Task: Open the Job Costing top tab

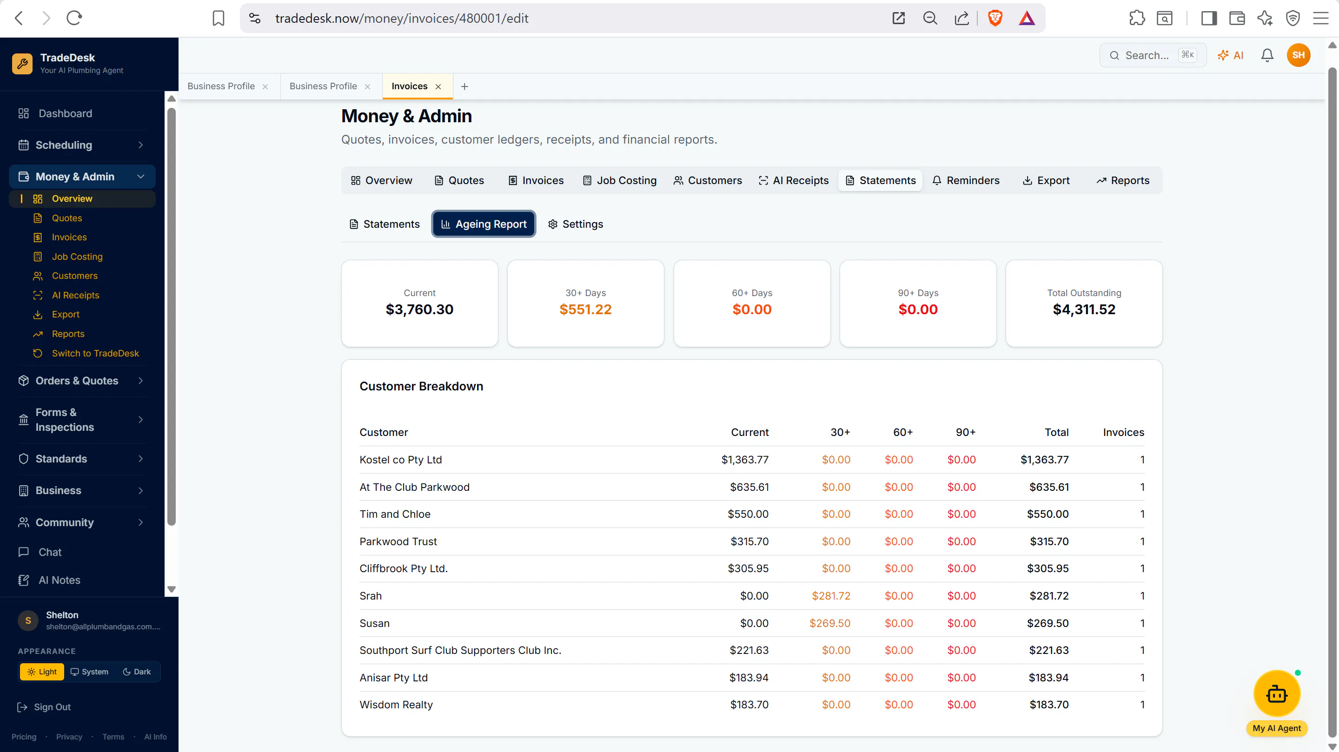Action: (620, 180)
